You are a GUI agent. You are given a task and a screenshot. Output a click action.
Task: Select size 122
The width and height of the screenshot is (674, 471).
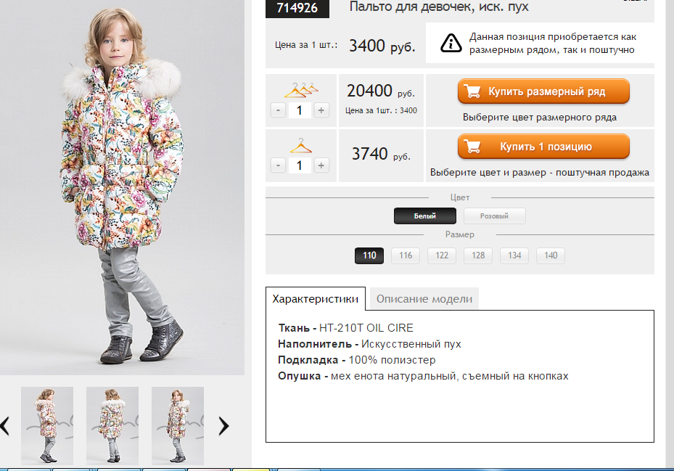click(441, 255)
